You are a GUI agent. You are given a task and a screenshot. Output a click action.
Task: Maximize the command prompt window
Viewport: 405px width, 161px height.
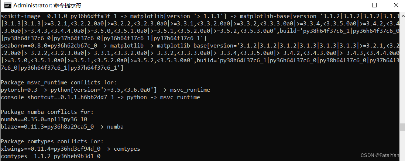374,5
